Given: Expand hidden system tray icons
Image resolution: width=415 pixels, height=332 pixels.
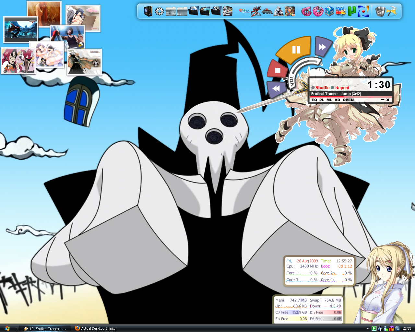Looking at the screenshot, I should pos(368,328).
